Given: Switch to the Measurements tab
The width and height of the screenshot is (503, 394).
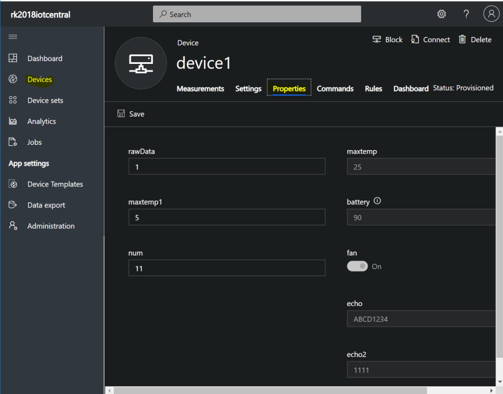Looking at the screenshot, I should tap(200, 89).
